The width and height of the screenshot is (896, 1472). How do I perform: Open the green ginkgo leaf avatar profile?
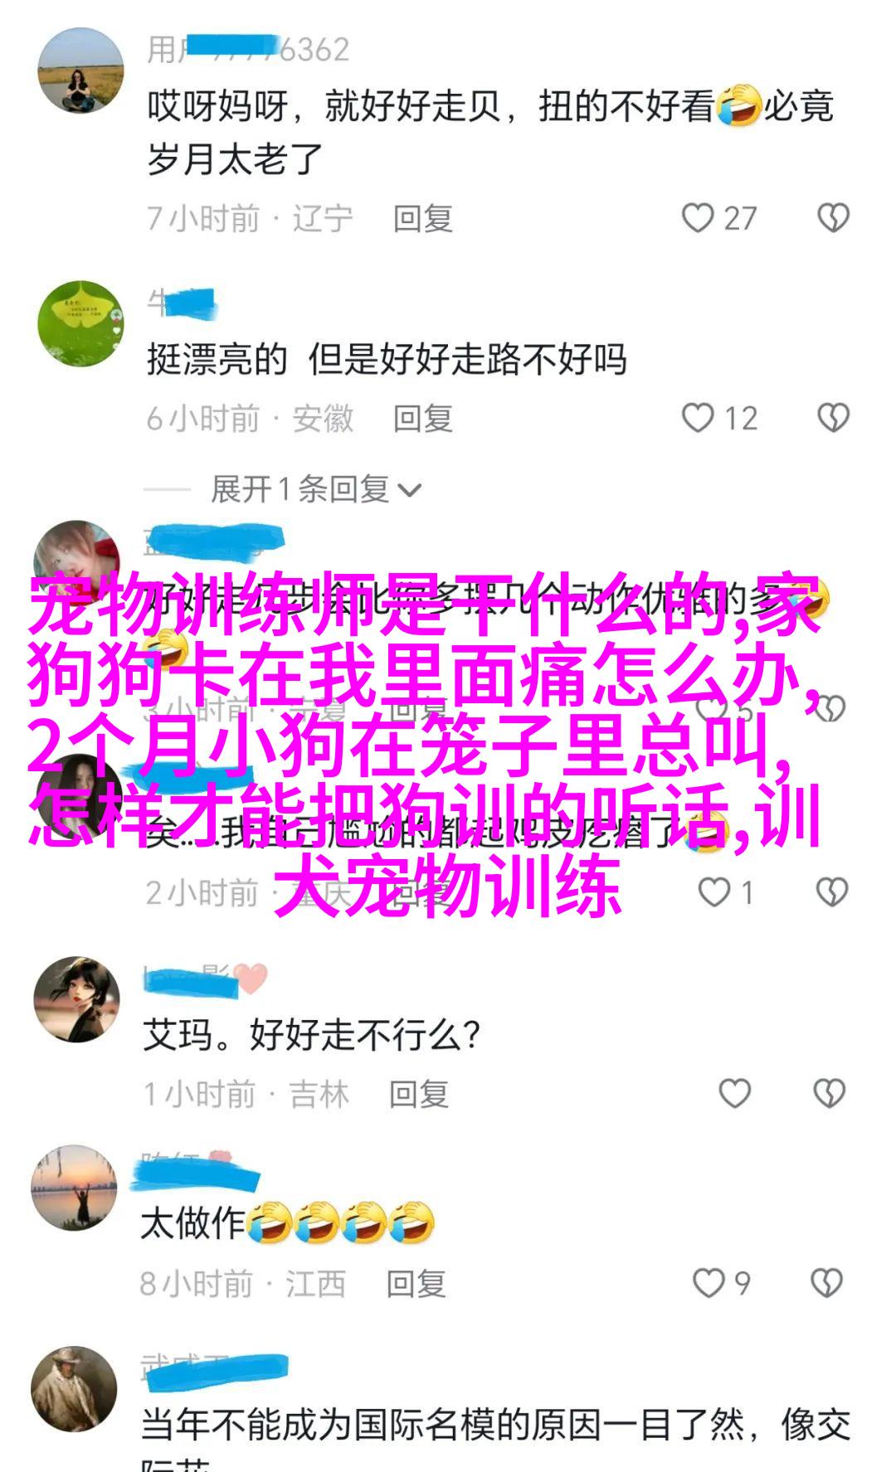click(x=80, y=324)
